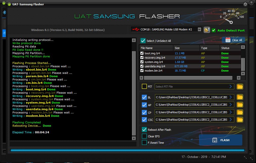Viewport: 256px width, 163px height.
Task: Browse folder icon for CSC file
Action: coord(240,120)
